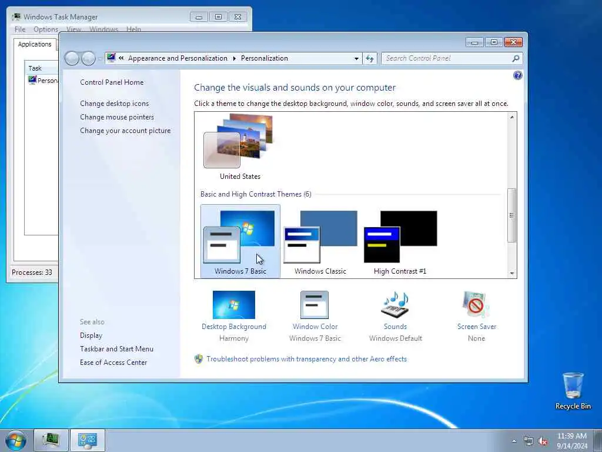Maximize the Personalization window
Viewport: 602px width, 452px height.
[x=494, y=42]
